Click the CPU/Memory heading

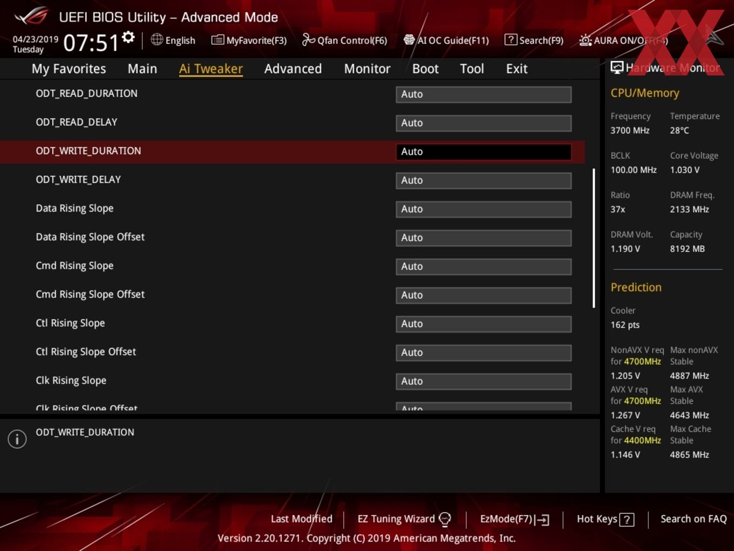645,93
